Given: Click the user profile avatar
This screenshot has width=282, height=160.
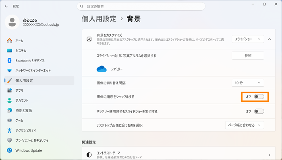Looking at the screenshot, I should point(12,22).
